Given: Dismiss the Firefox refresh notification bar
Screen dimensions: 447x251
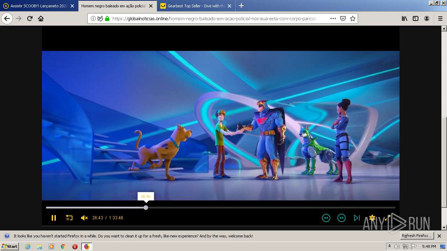Looking at the screenshot, I should click(x=439, y=236).
